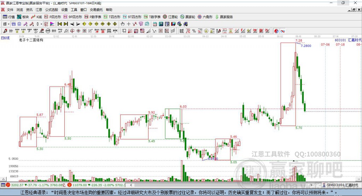Click the 深 index 11079.00 status entry

[96, 185]
